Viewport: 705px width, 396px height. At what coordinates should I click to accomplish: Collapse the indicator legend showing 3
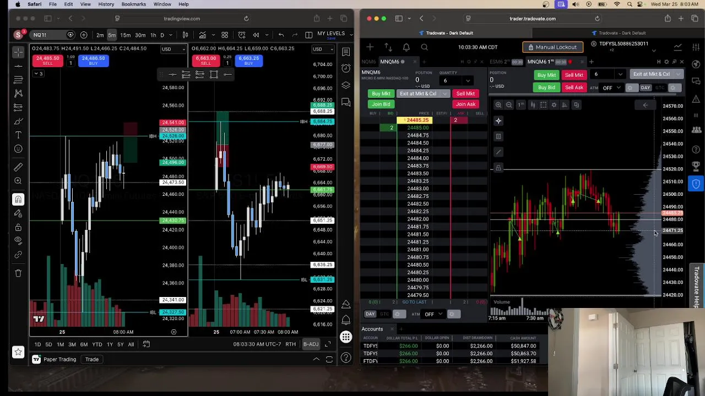tap(37, 74)
